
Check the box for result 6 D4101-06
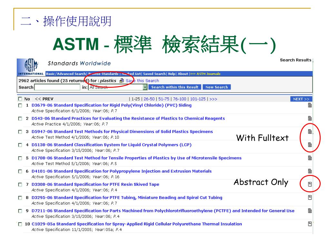tap(20, 171)
